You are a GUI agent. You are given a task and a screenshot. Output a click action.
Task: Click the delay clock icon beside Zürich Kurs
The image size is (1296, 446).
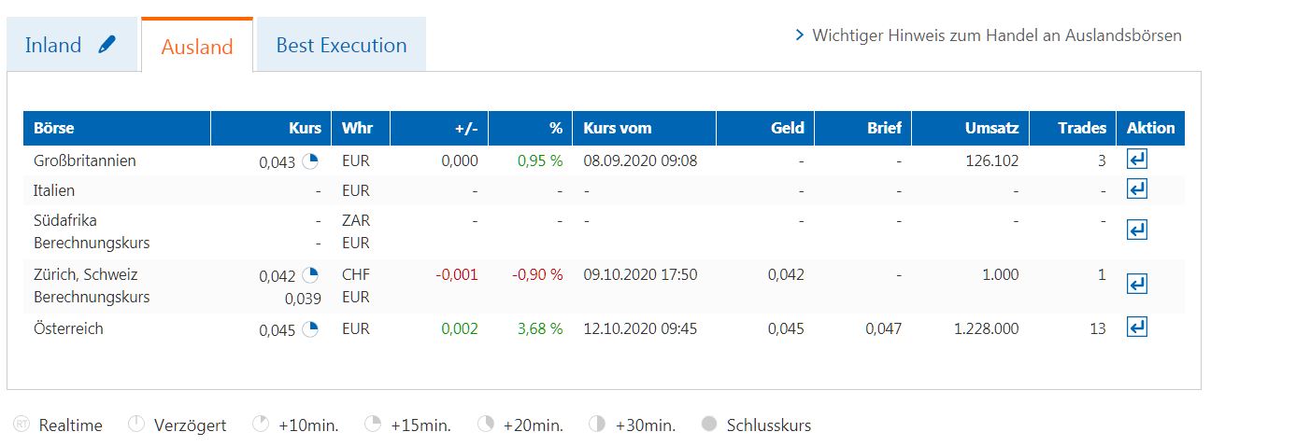click(x=310, y=275)
